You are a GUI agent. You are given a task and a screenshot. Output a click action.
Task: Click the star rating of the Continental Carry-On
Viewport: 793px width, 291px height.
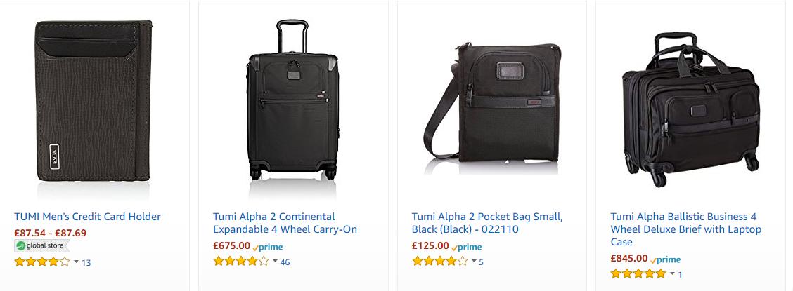pyautogui.click(x=240, y=262)
